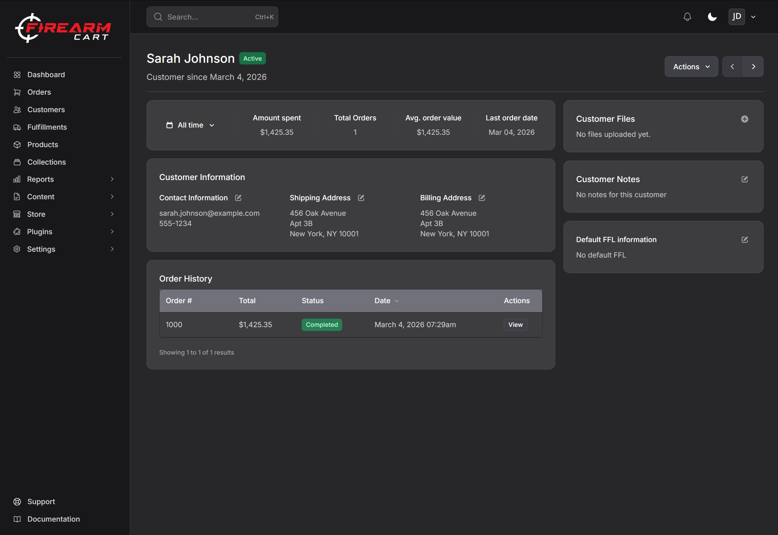Expand the Plugins submenu chevron

112,232
